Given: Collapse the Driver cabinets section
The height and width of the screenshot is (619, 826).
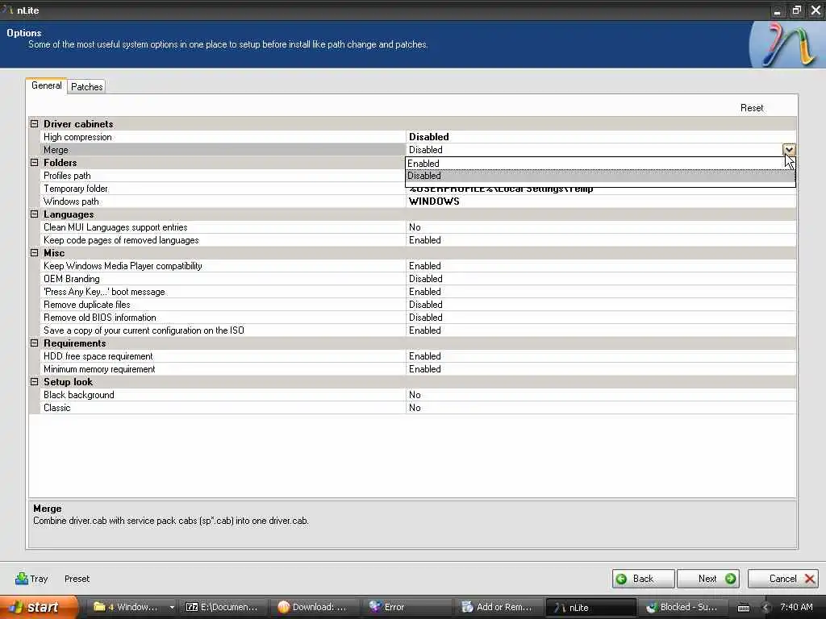Looking at the screenshot, I should [x=34, y=123].
